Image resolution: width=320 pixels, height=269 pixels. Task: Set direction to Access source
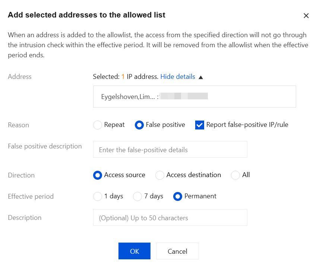(x=98, y=175)
